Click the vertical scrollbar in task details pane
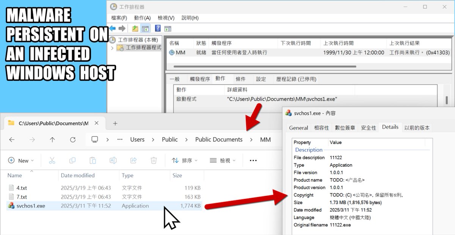455x235 pixels. click(447, 100)
